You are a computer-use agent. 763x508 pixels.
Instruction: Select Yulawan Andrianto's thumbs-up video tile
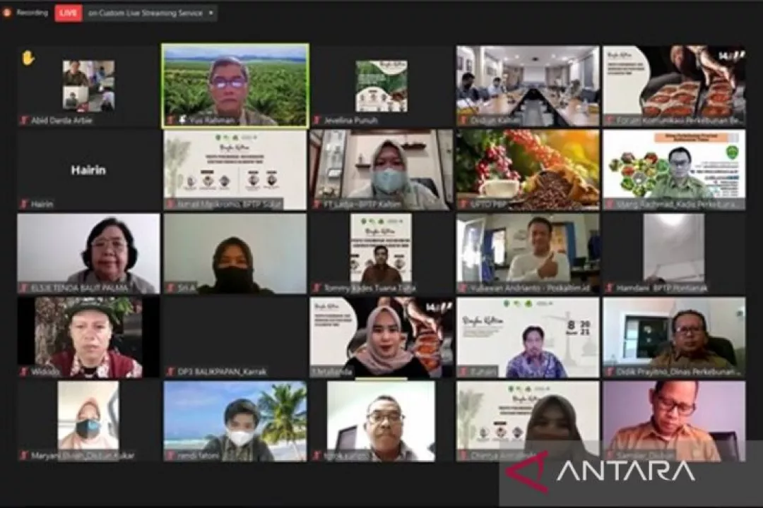(528, 254)
